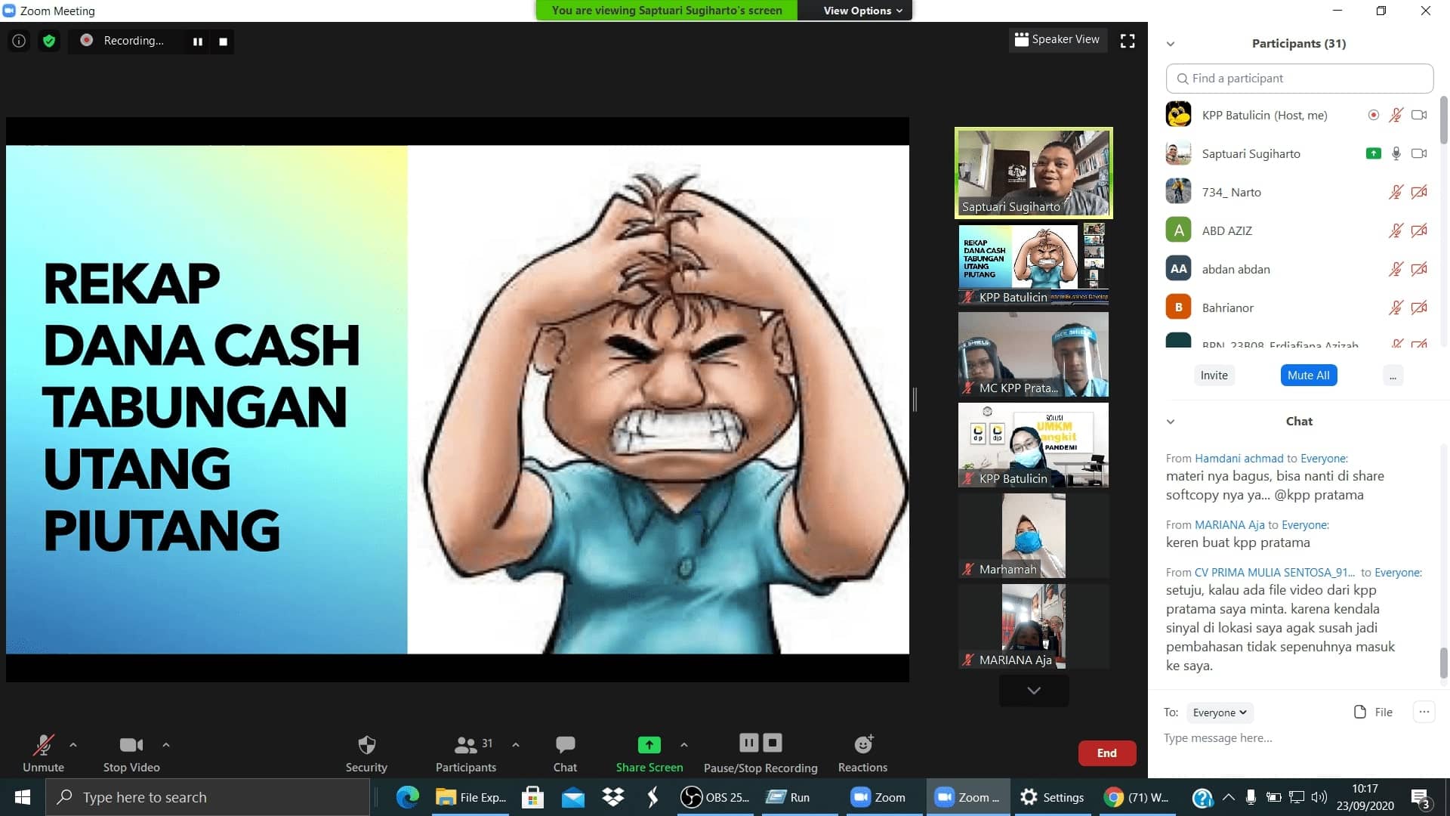
Task: Open the Chat bubble icon in toolbar
Action: (565, 745)
